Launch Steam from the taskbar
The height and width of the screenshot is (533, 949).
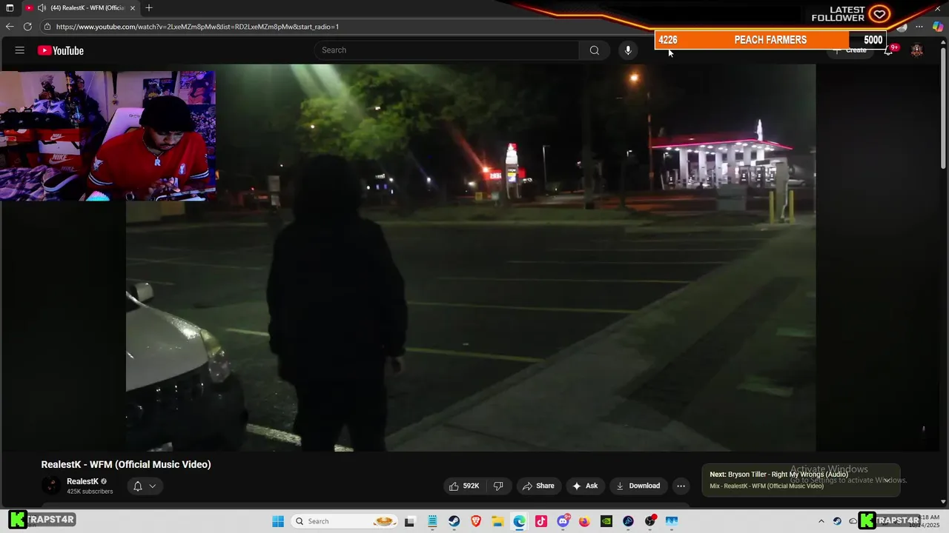tap(454, 521)
